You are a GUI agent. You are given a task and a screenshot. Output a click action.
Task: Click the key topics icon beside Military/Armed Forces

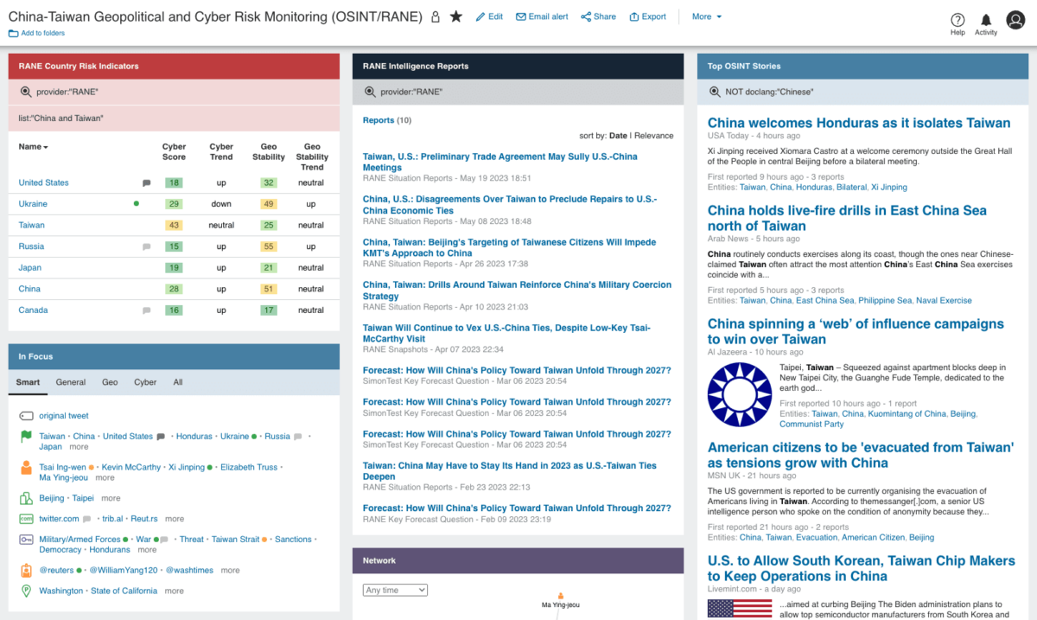point(26,540)
